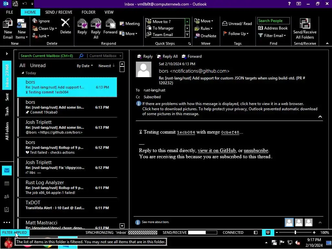
Task: Open the More respond options dropdown
Action: 128,33
